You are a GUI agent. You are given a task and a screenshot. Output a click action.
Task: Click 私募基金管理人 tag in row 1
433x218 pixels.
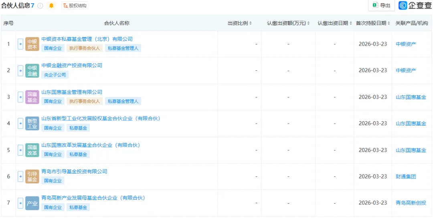(x=123, y=48)
